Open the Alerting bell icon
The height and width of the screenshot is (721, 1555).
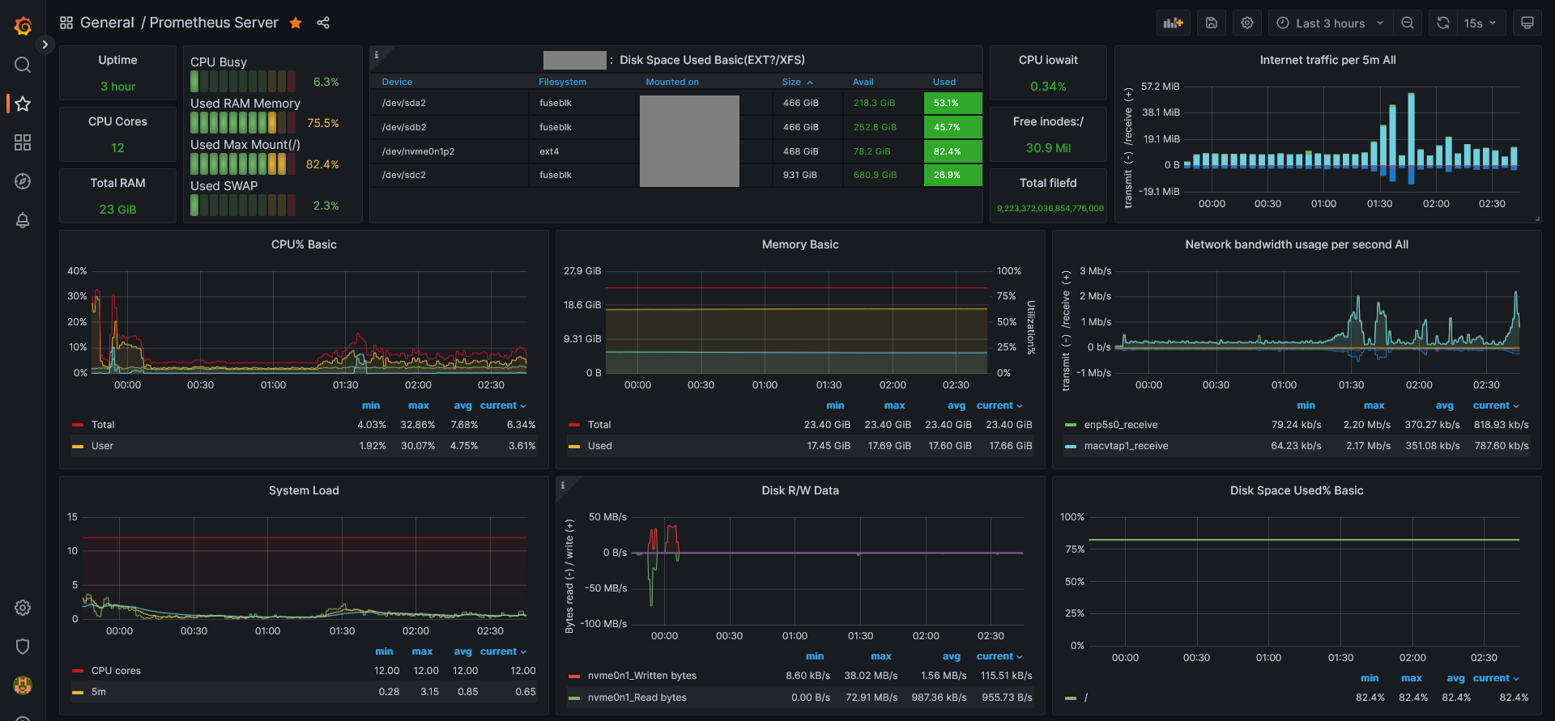click(23, 220)
